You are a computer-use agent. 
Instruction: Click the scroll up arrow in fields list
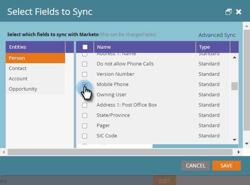point(234,57)
